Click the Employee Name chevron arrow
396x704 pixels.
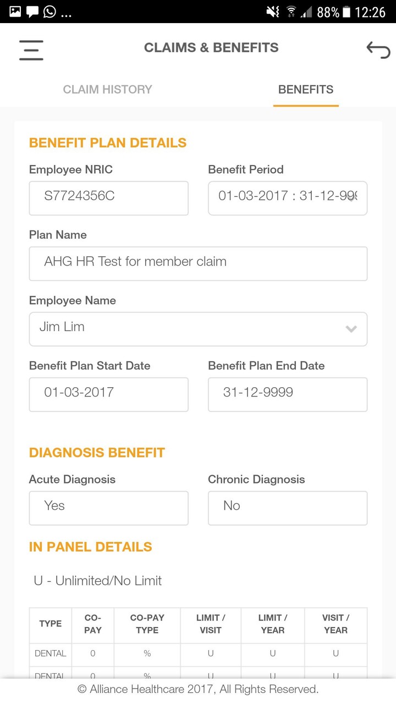point(351,329)
